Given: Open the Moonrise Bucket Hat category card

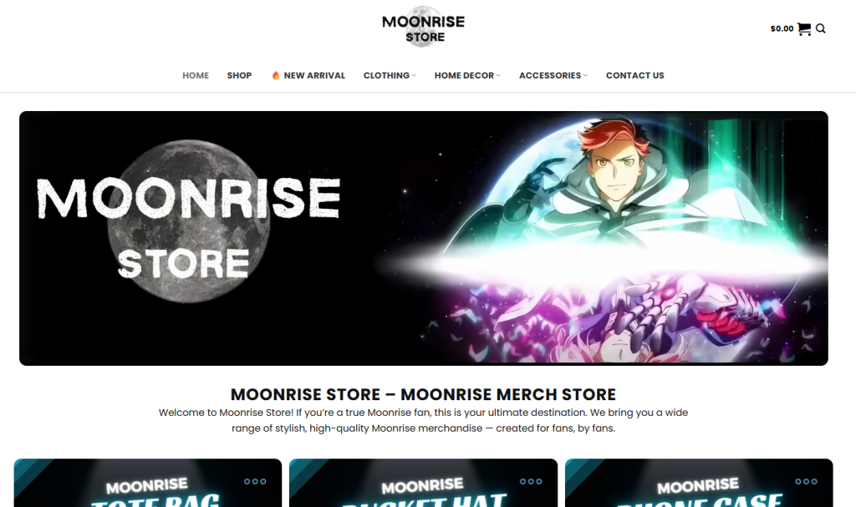Looking at the screenshot, I should (424, 483).
